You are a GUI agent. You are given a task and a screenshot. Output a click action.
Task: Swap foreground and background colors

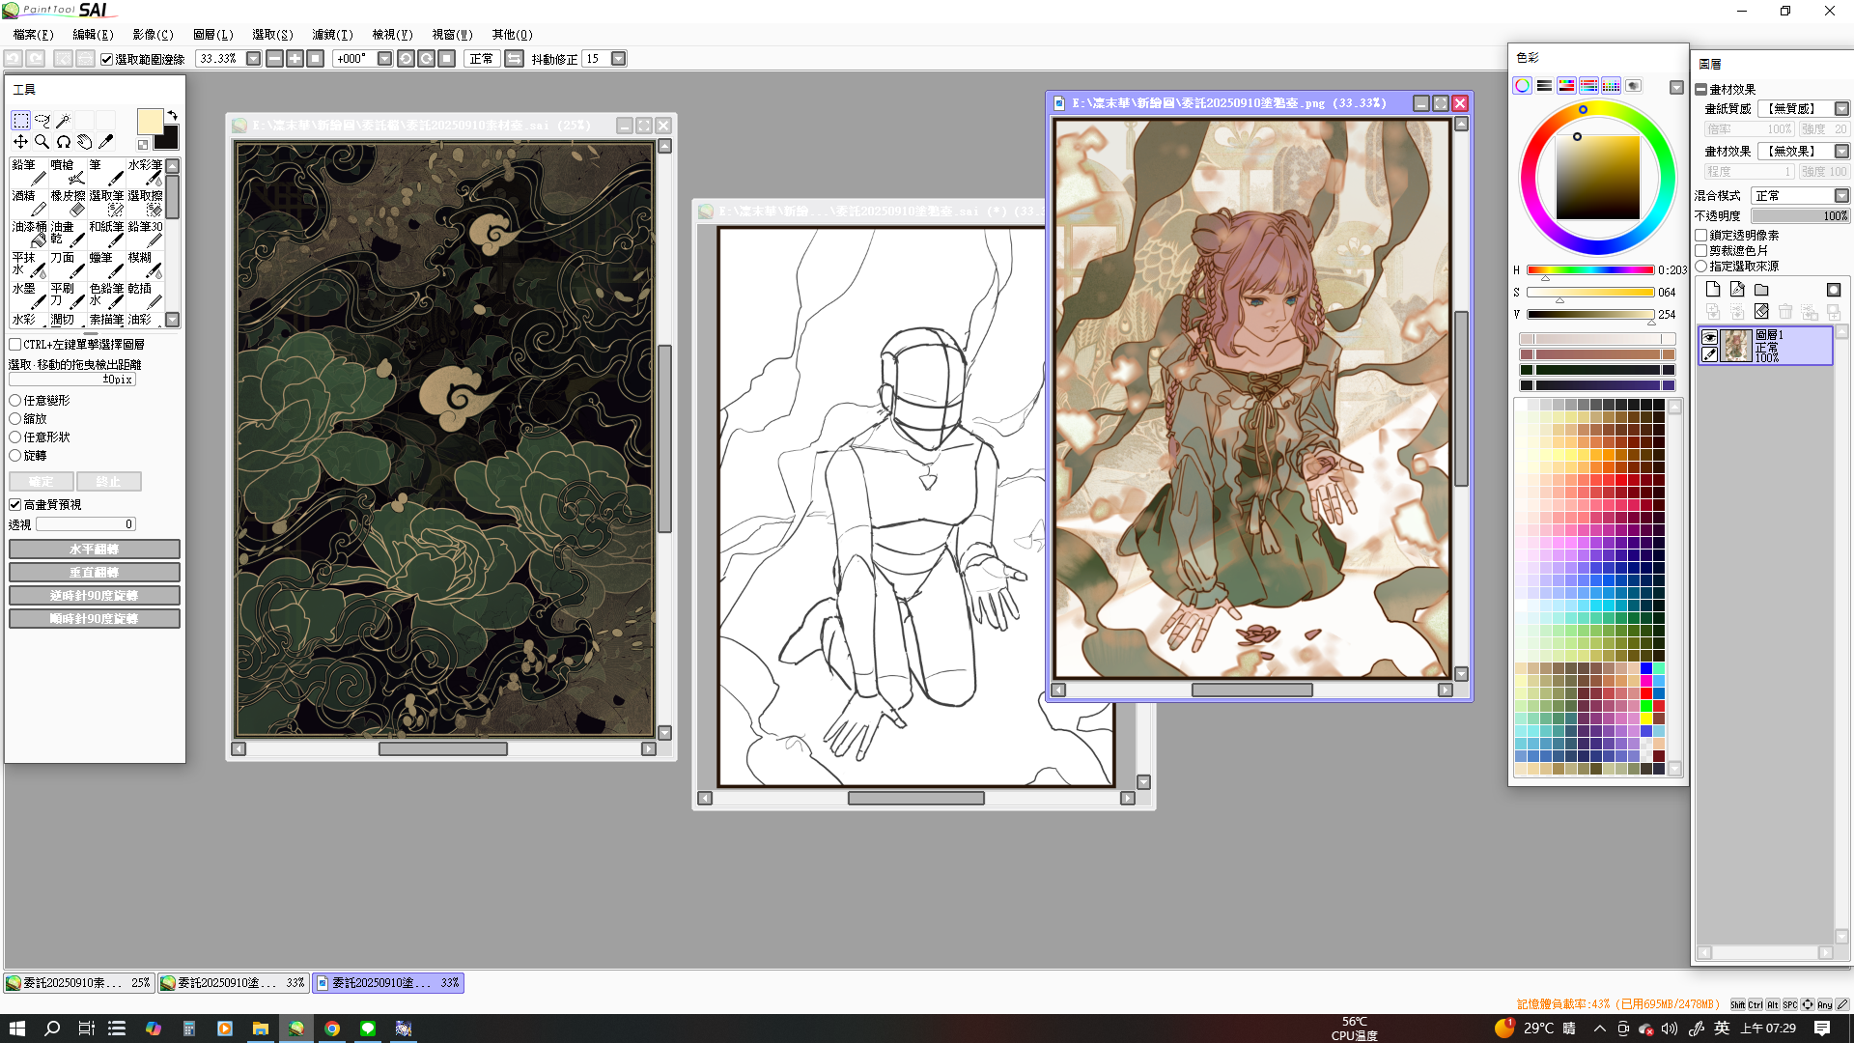point(172,115)
